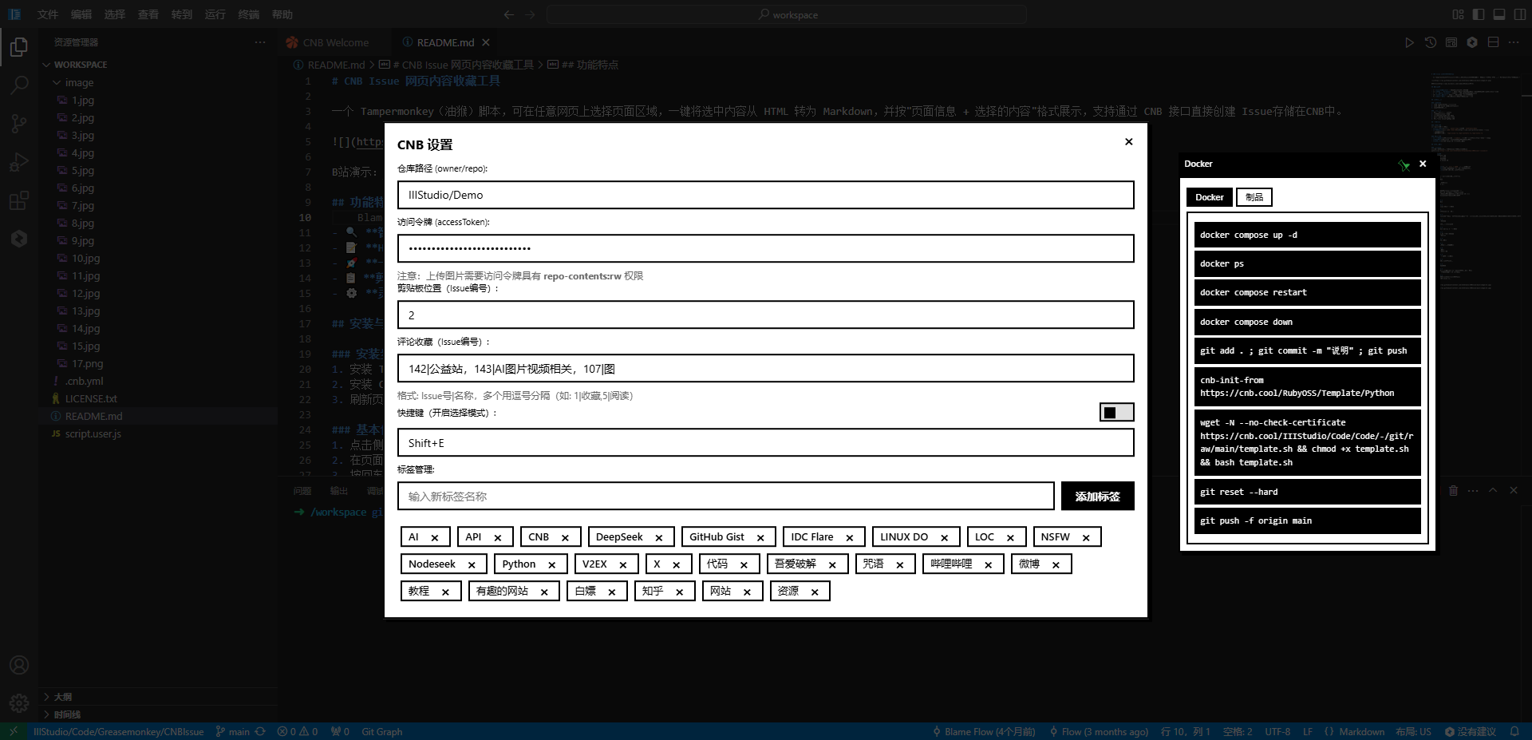Toggle primary sidebar layout icon in title bar

(x=1479, y=14)
